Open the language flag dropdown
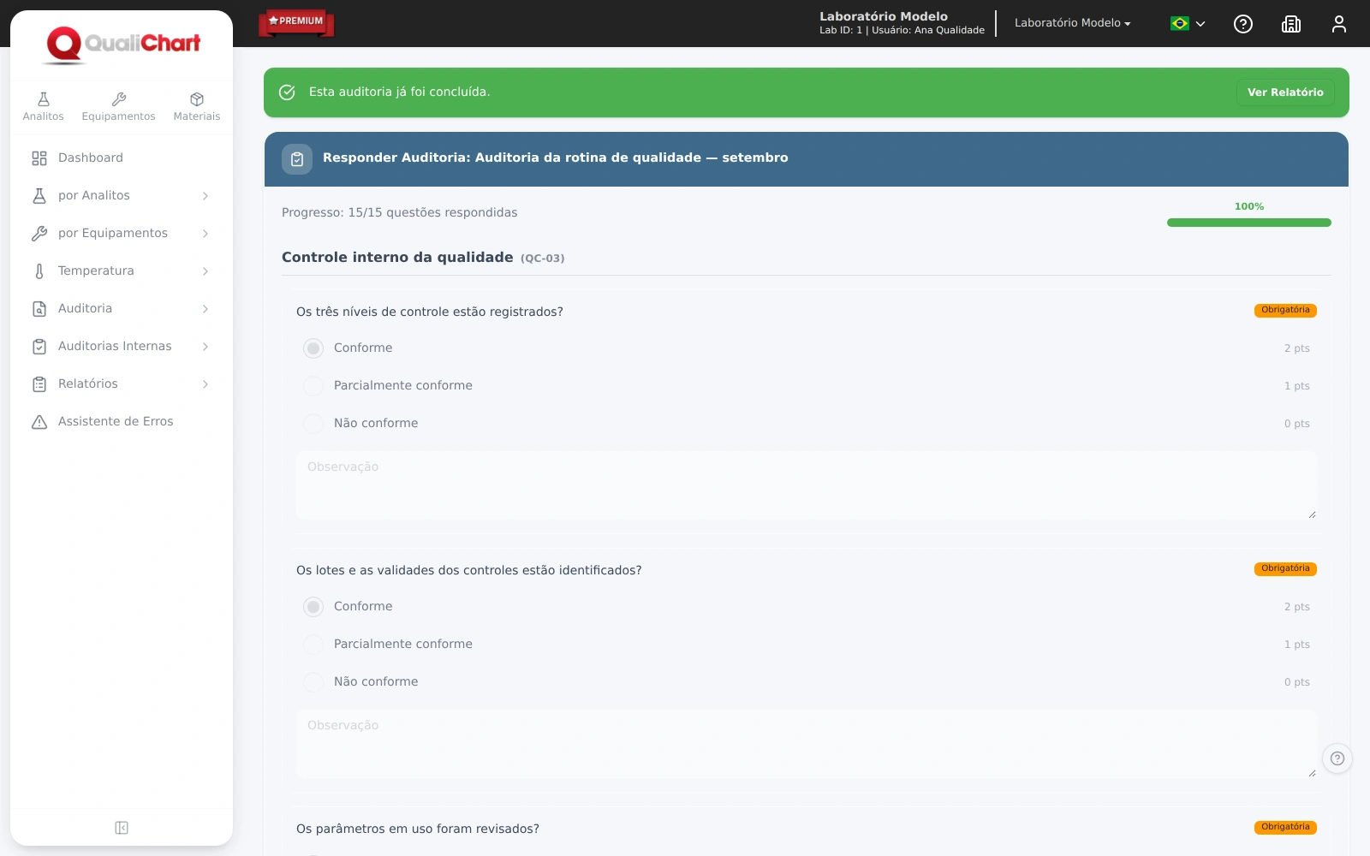Image resolution: width=1370 pixels, height=856 pixels. (x=1188, y=24)
